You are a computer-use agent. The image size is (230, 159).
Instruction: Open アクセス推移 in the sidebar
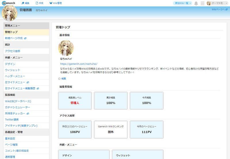pos(13,51)
